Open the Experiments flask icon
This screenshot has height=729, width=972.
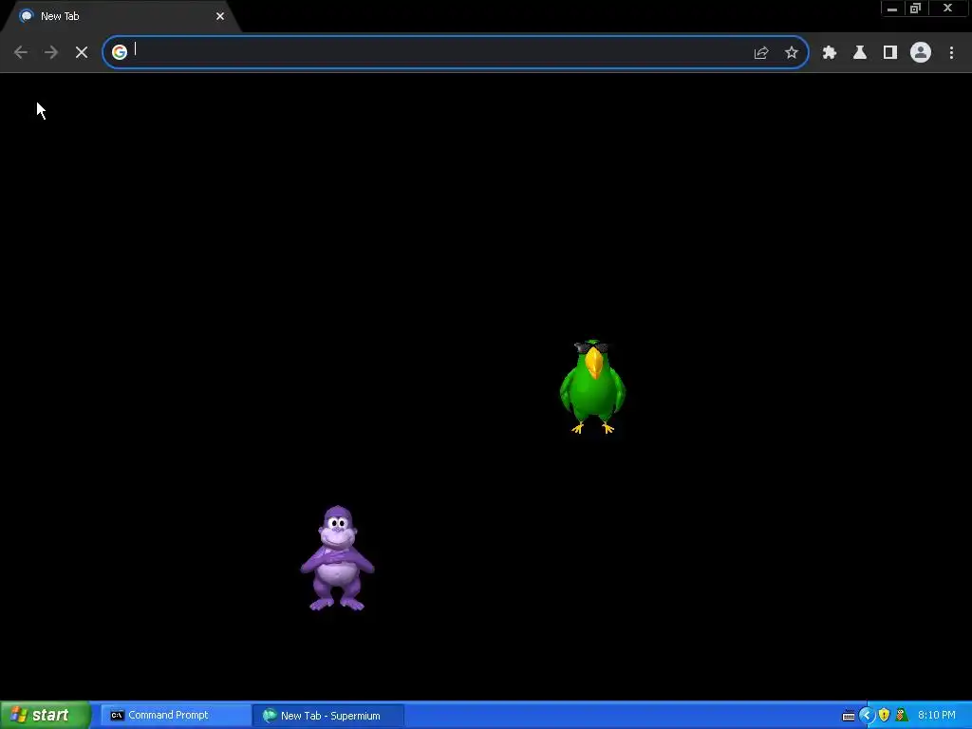point(860,53)
